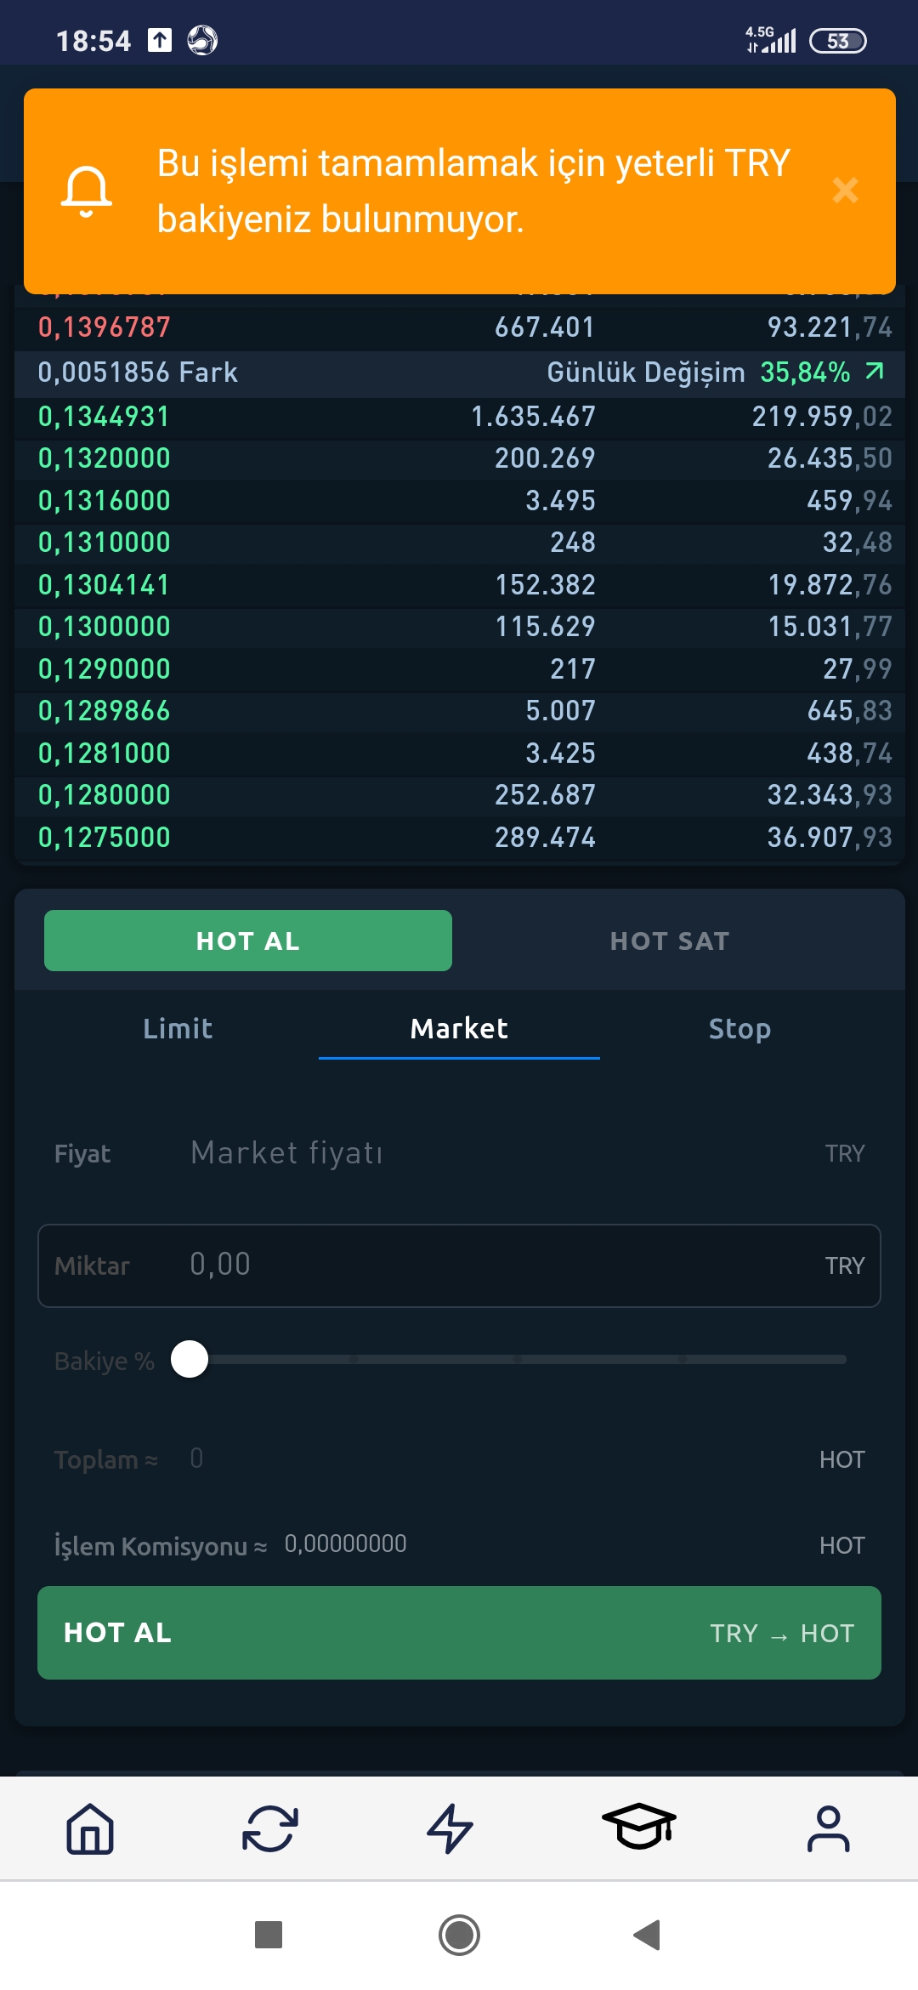Select the Limit order type tab

pos(178,1029)
